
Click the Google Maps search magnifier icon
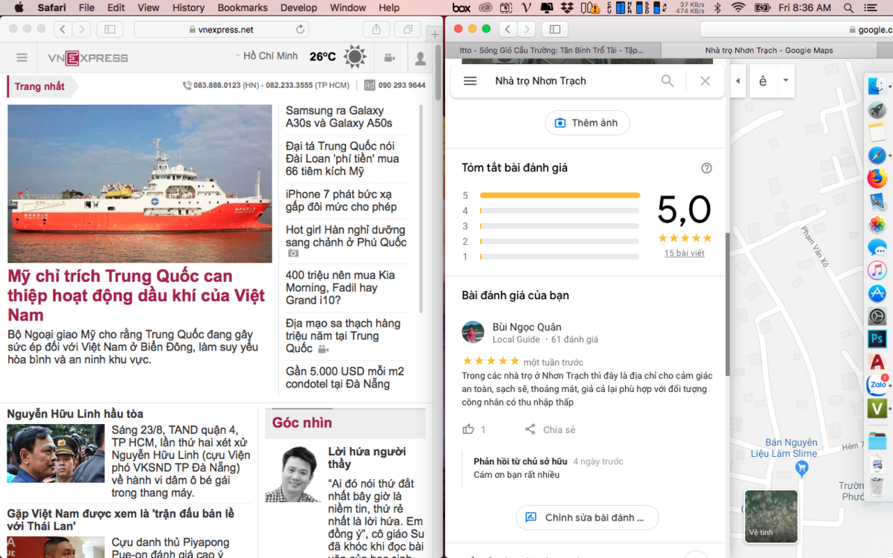[x=668, y=81]
